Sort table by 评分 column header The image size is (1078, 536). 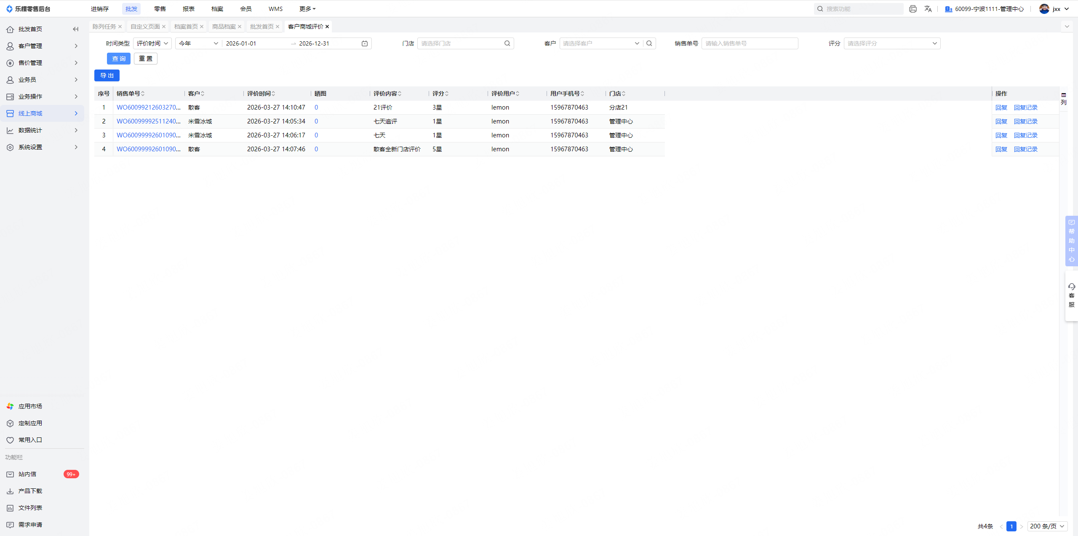(x=440, y=94)
